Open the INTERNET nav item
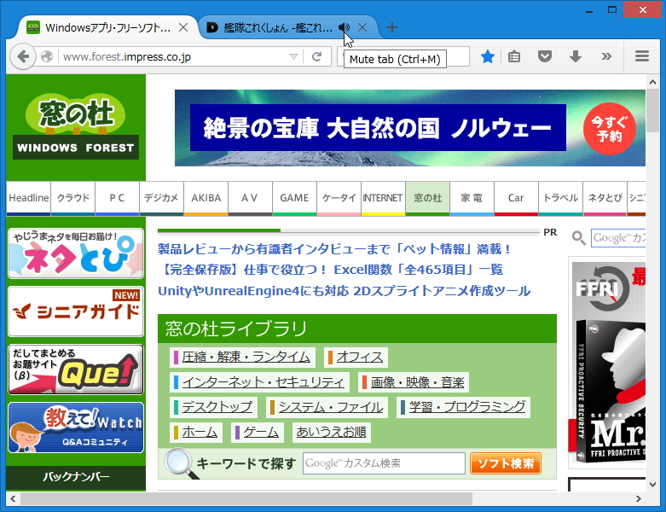 click(x=383, y=199)
